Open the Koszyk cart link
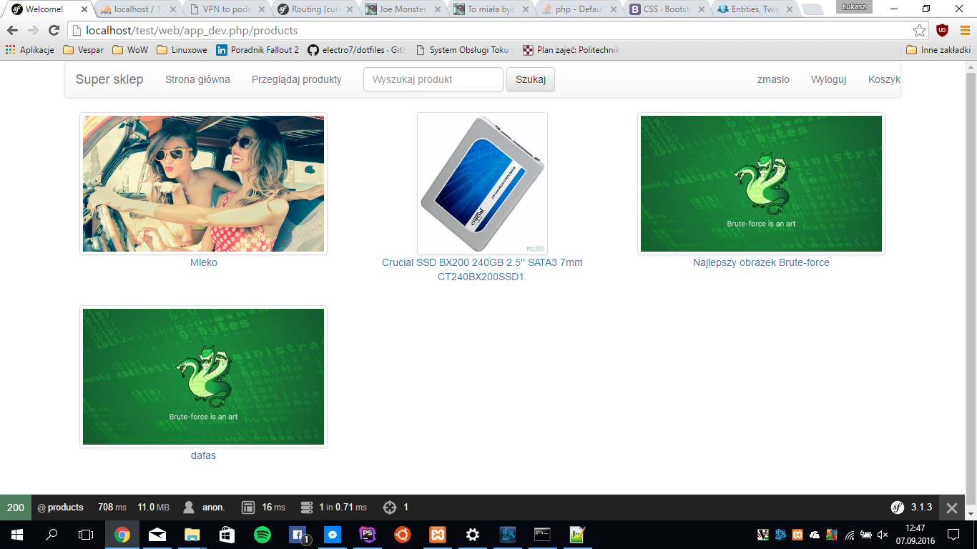 (884, 79)
